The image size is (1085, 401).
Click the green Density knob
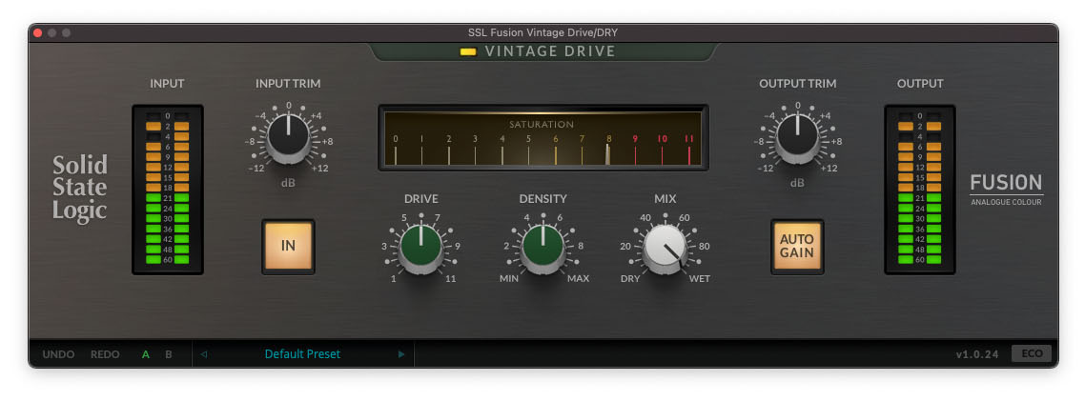pos(543,248)
